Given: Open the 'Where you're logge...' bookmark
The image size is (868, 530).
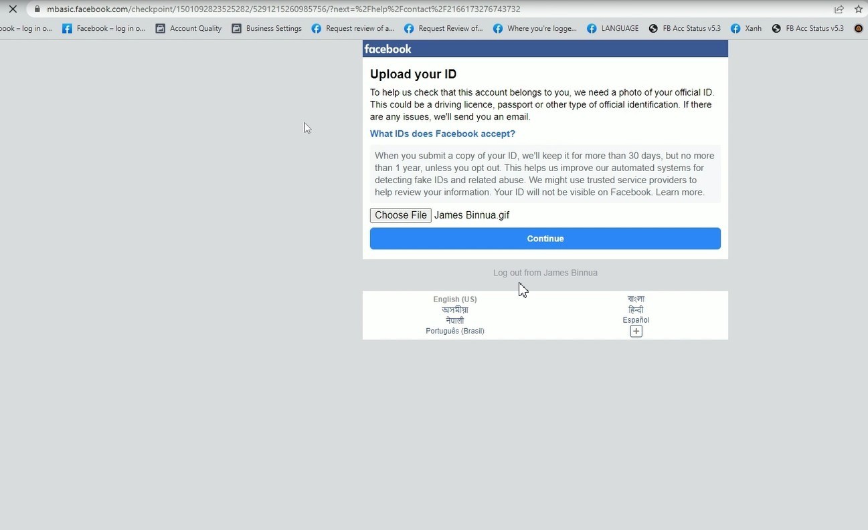Looking at the screenshot, I should click(535, 29).
